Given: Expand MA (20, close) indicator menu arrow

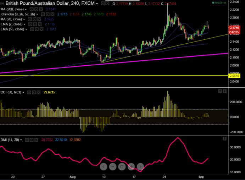Looking at the screenshot, I should tap(24, 20).
